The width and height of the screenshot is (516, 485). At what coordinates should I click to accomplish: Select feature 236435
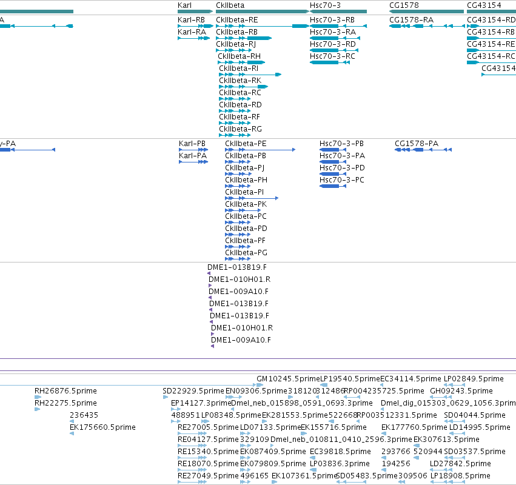84,415
